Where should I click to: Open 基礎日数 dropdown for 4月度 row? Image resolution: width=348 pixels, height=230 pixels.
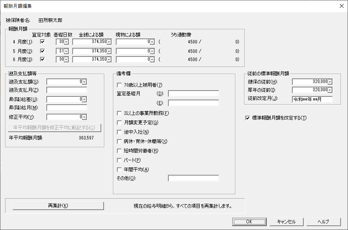(x=66, y=42)
